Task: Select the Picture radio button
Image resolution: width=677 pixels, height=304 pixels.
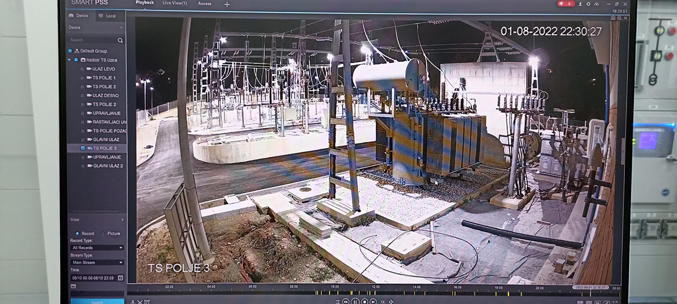Action: pos(103,234)
